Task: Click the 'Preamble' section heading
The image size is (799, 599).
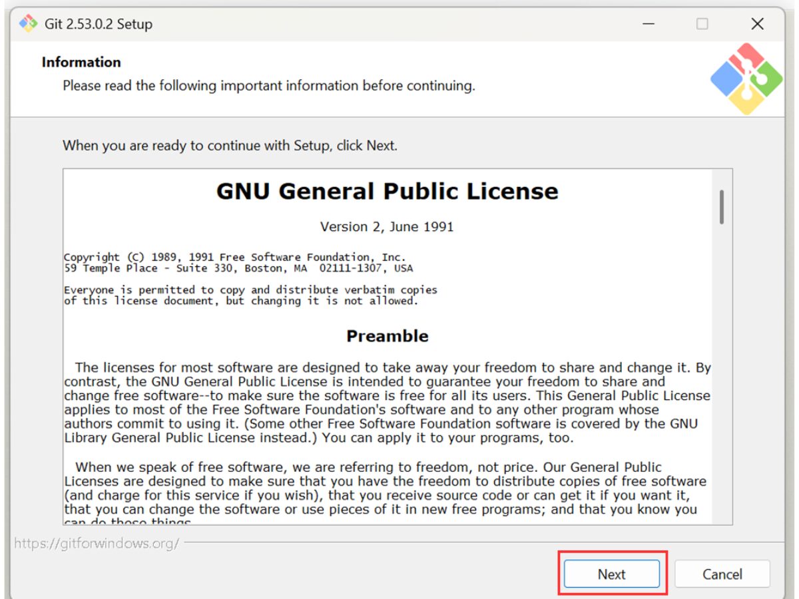Action: (387, 336)
